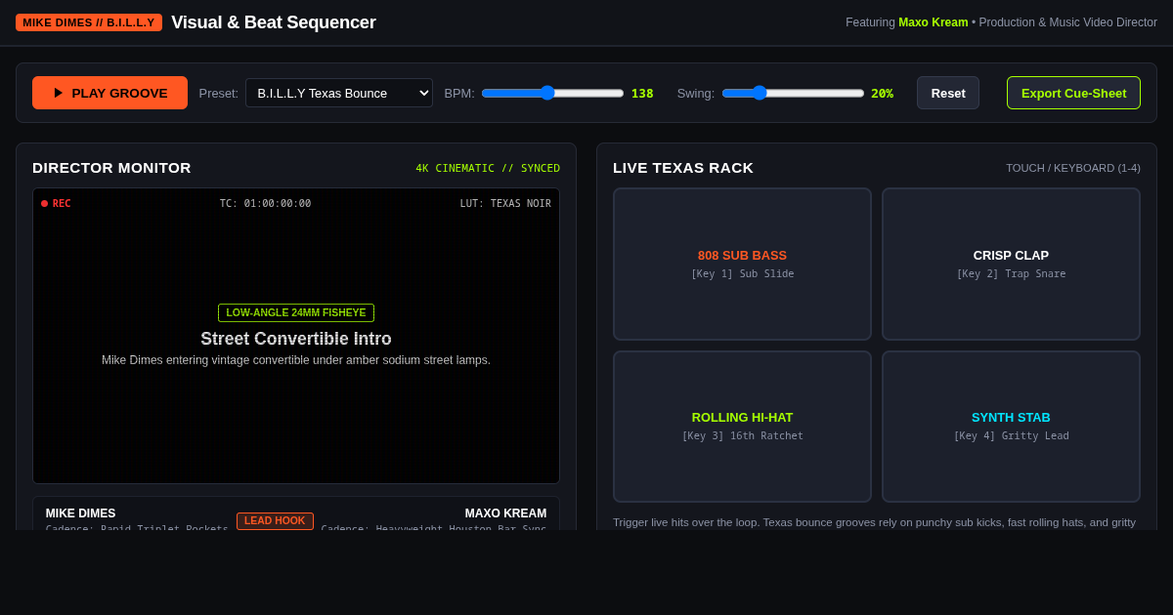Click the Swing value 20%
The height and width of the screenshot is (615, 1173).
(882, 93)
